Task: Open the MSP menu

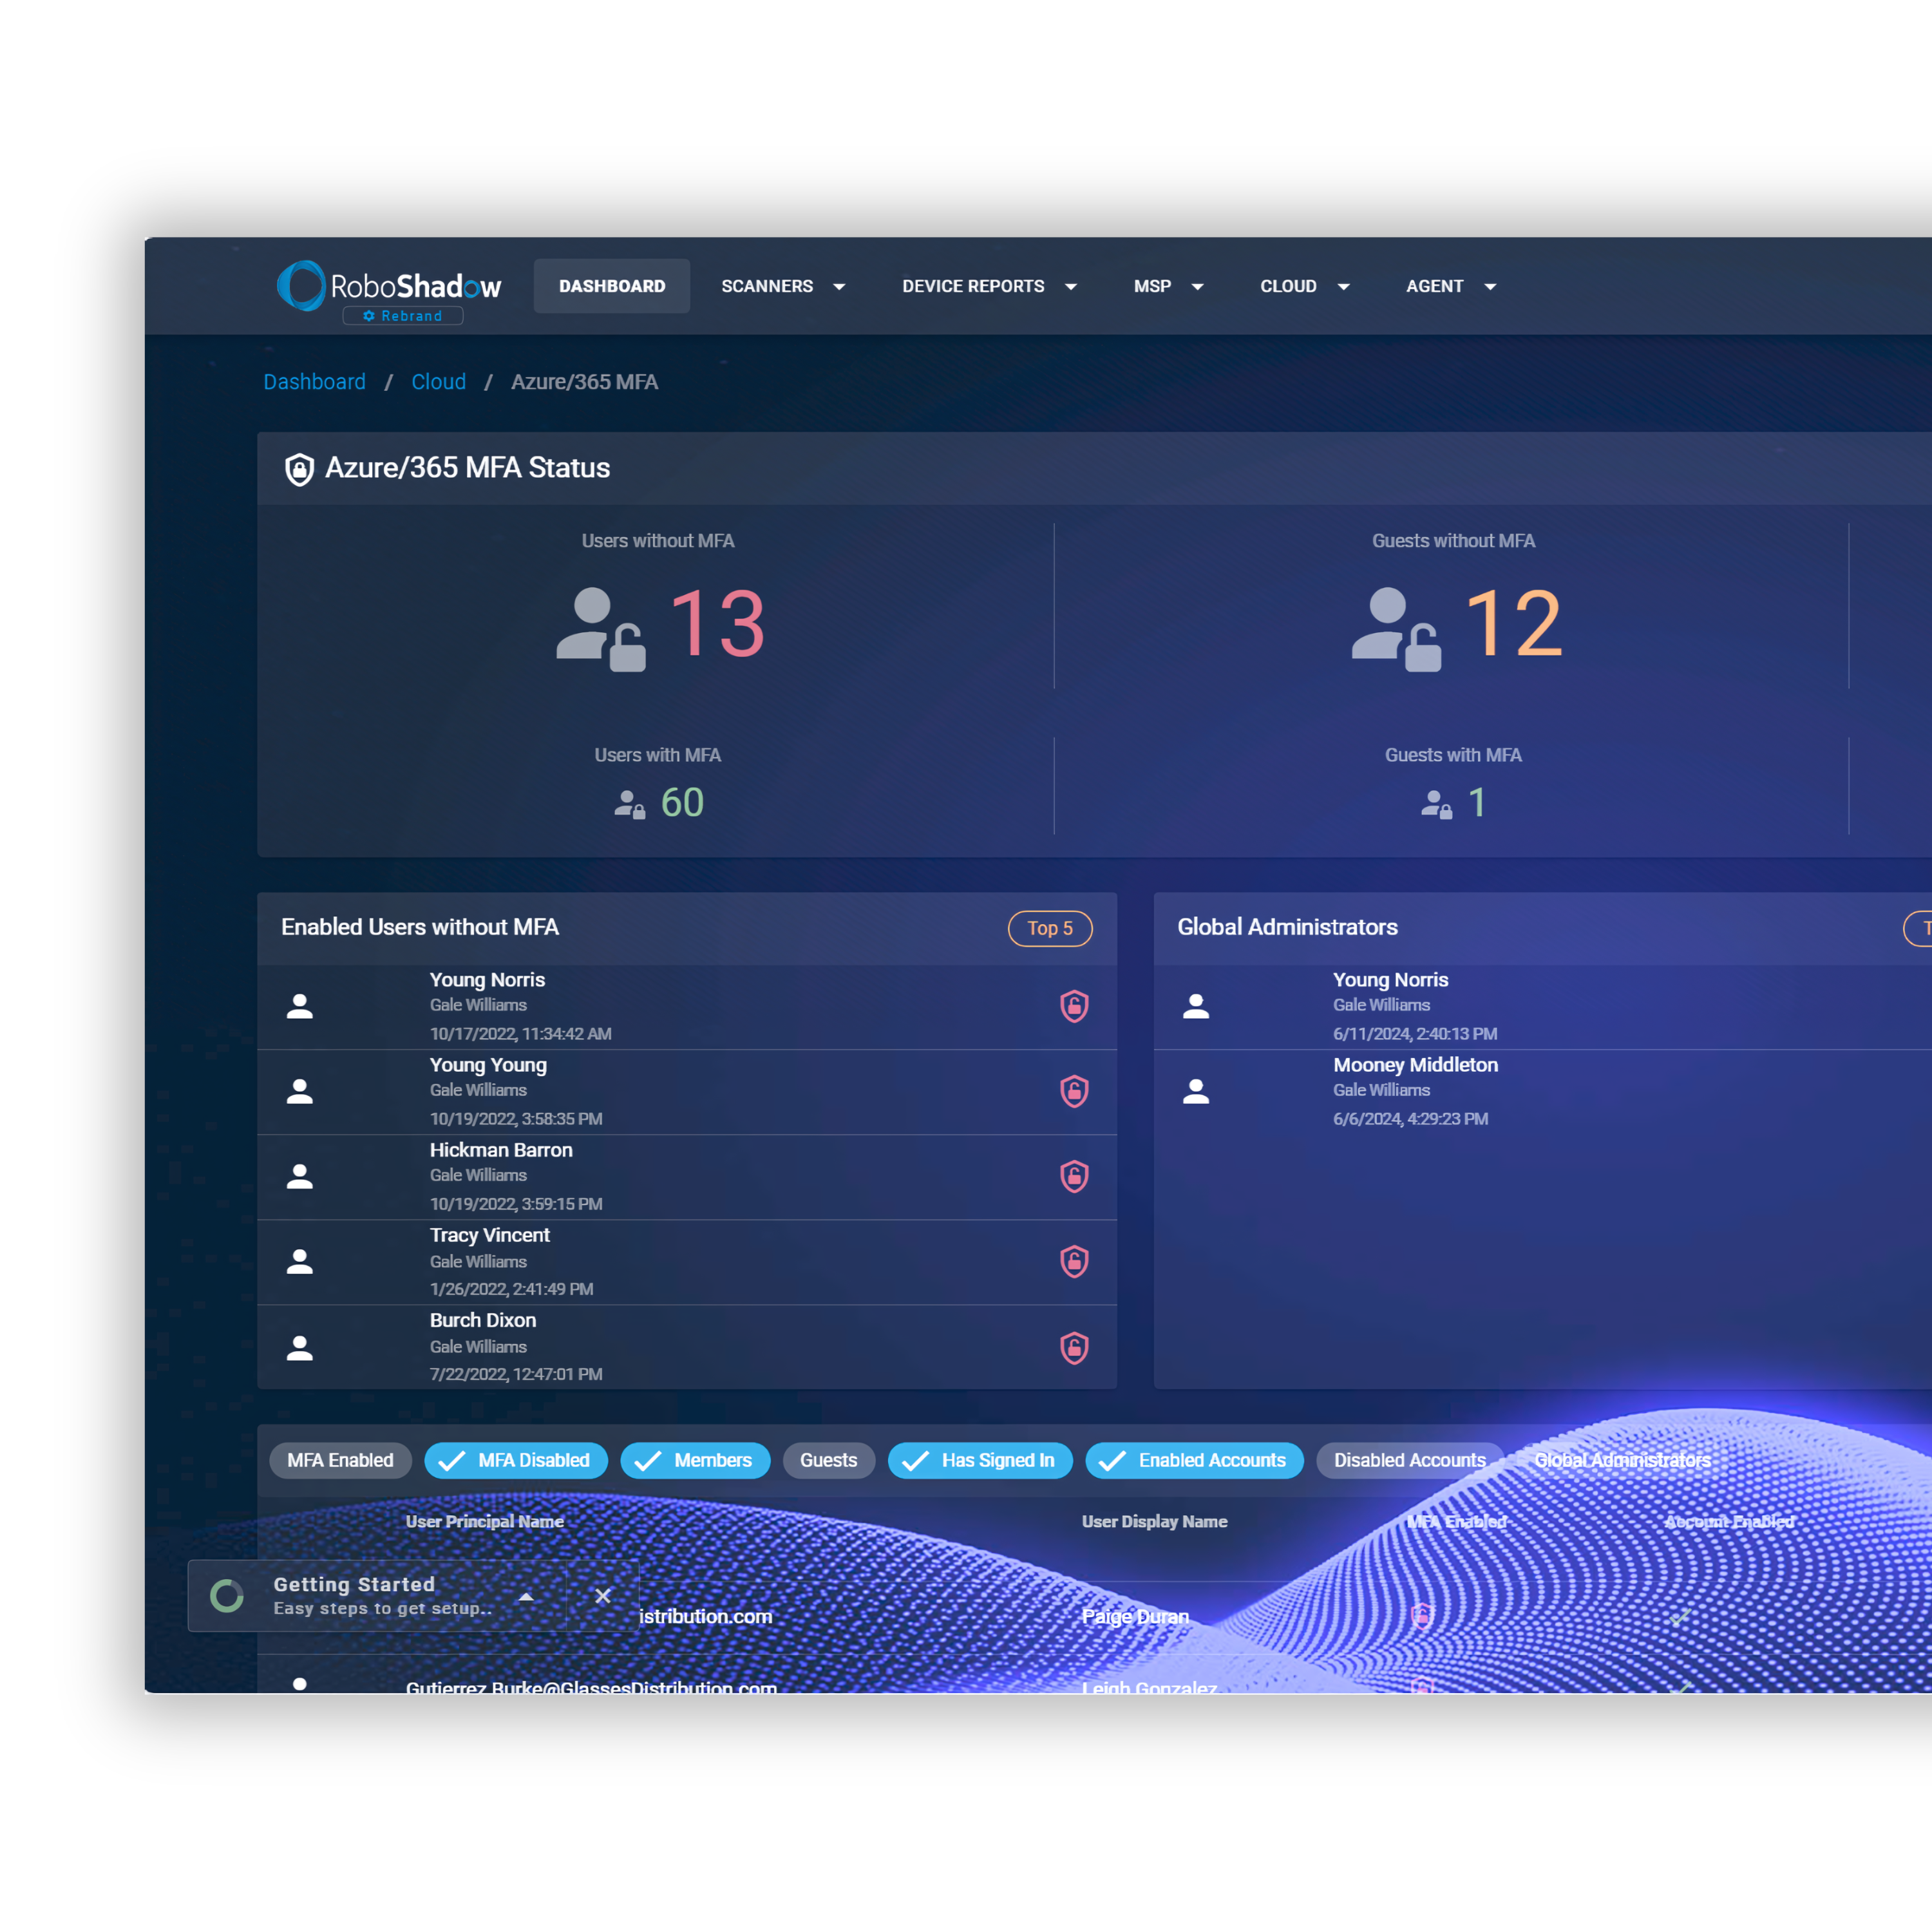Action: [x=1152, y=286]
